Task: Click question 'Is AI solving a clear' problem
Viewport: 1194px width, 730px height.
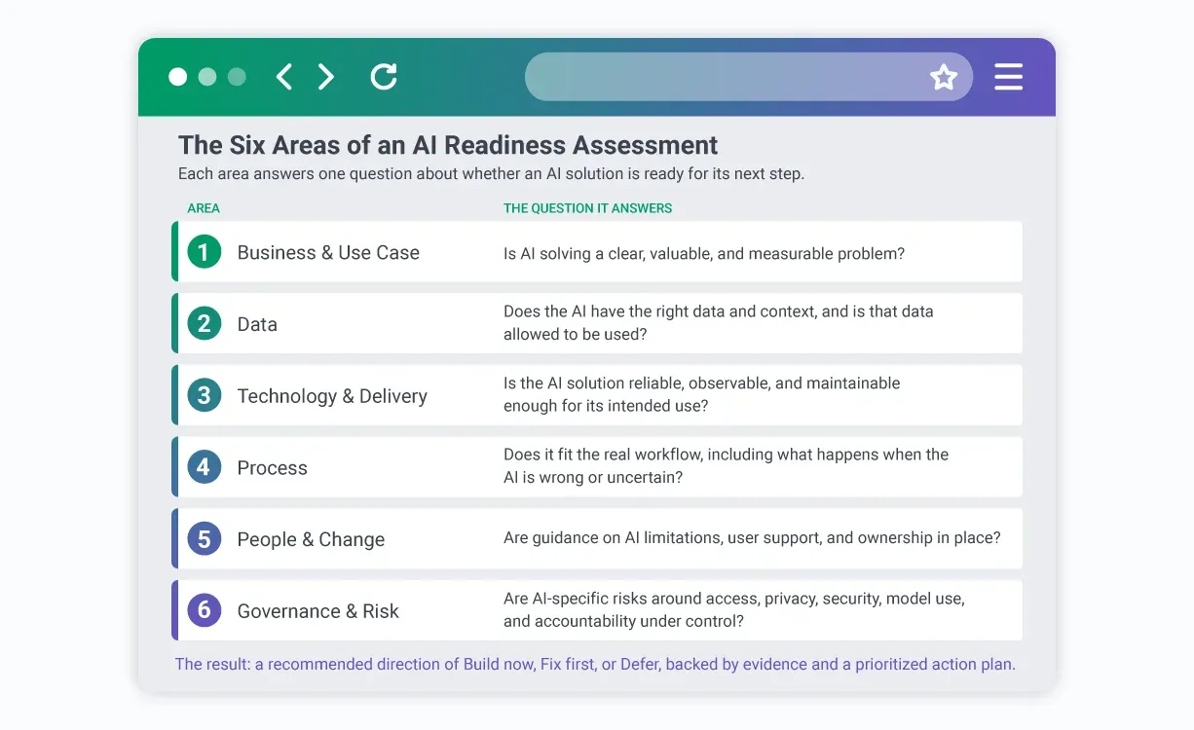Action: click(704, 254)
